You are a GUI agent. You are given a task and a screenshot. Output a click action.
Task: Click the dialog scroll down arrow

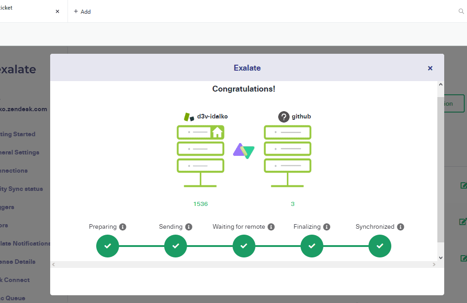tap(441, 258)
